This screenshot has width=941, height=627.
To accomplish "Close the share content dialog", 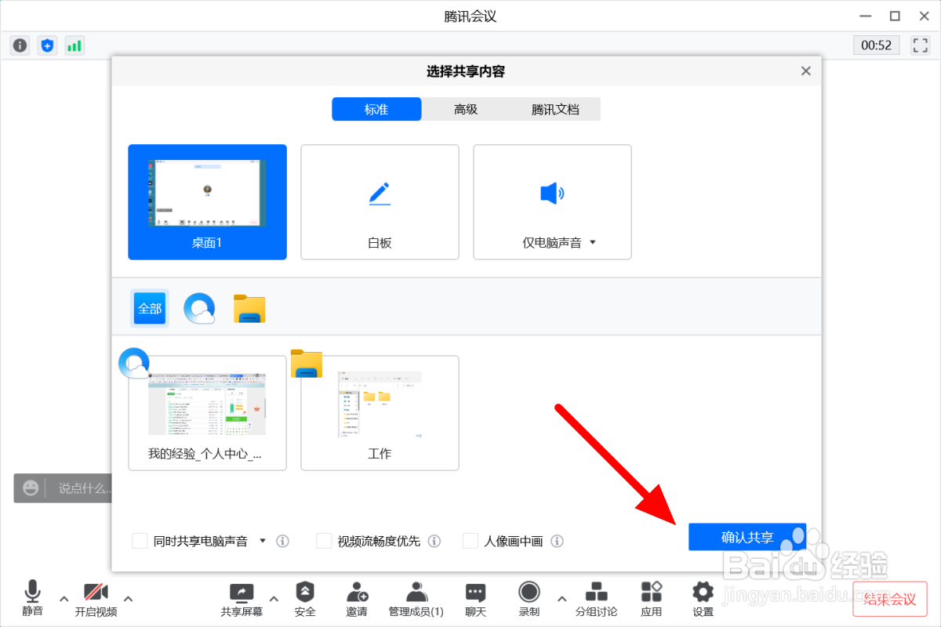I will [x=805, y=71].
